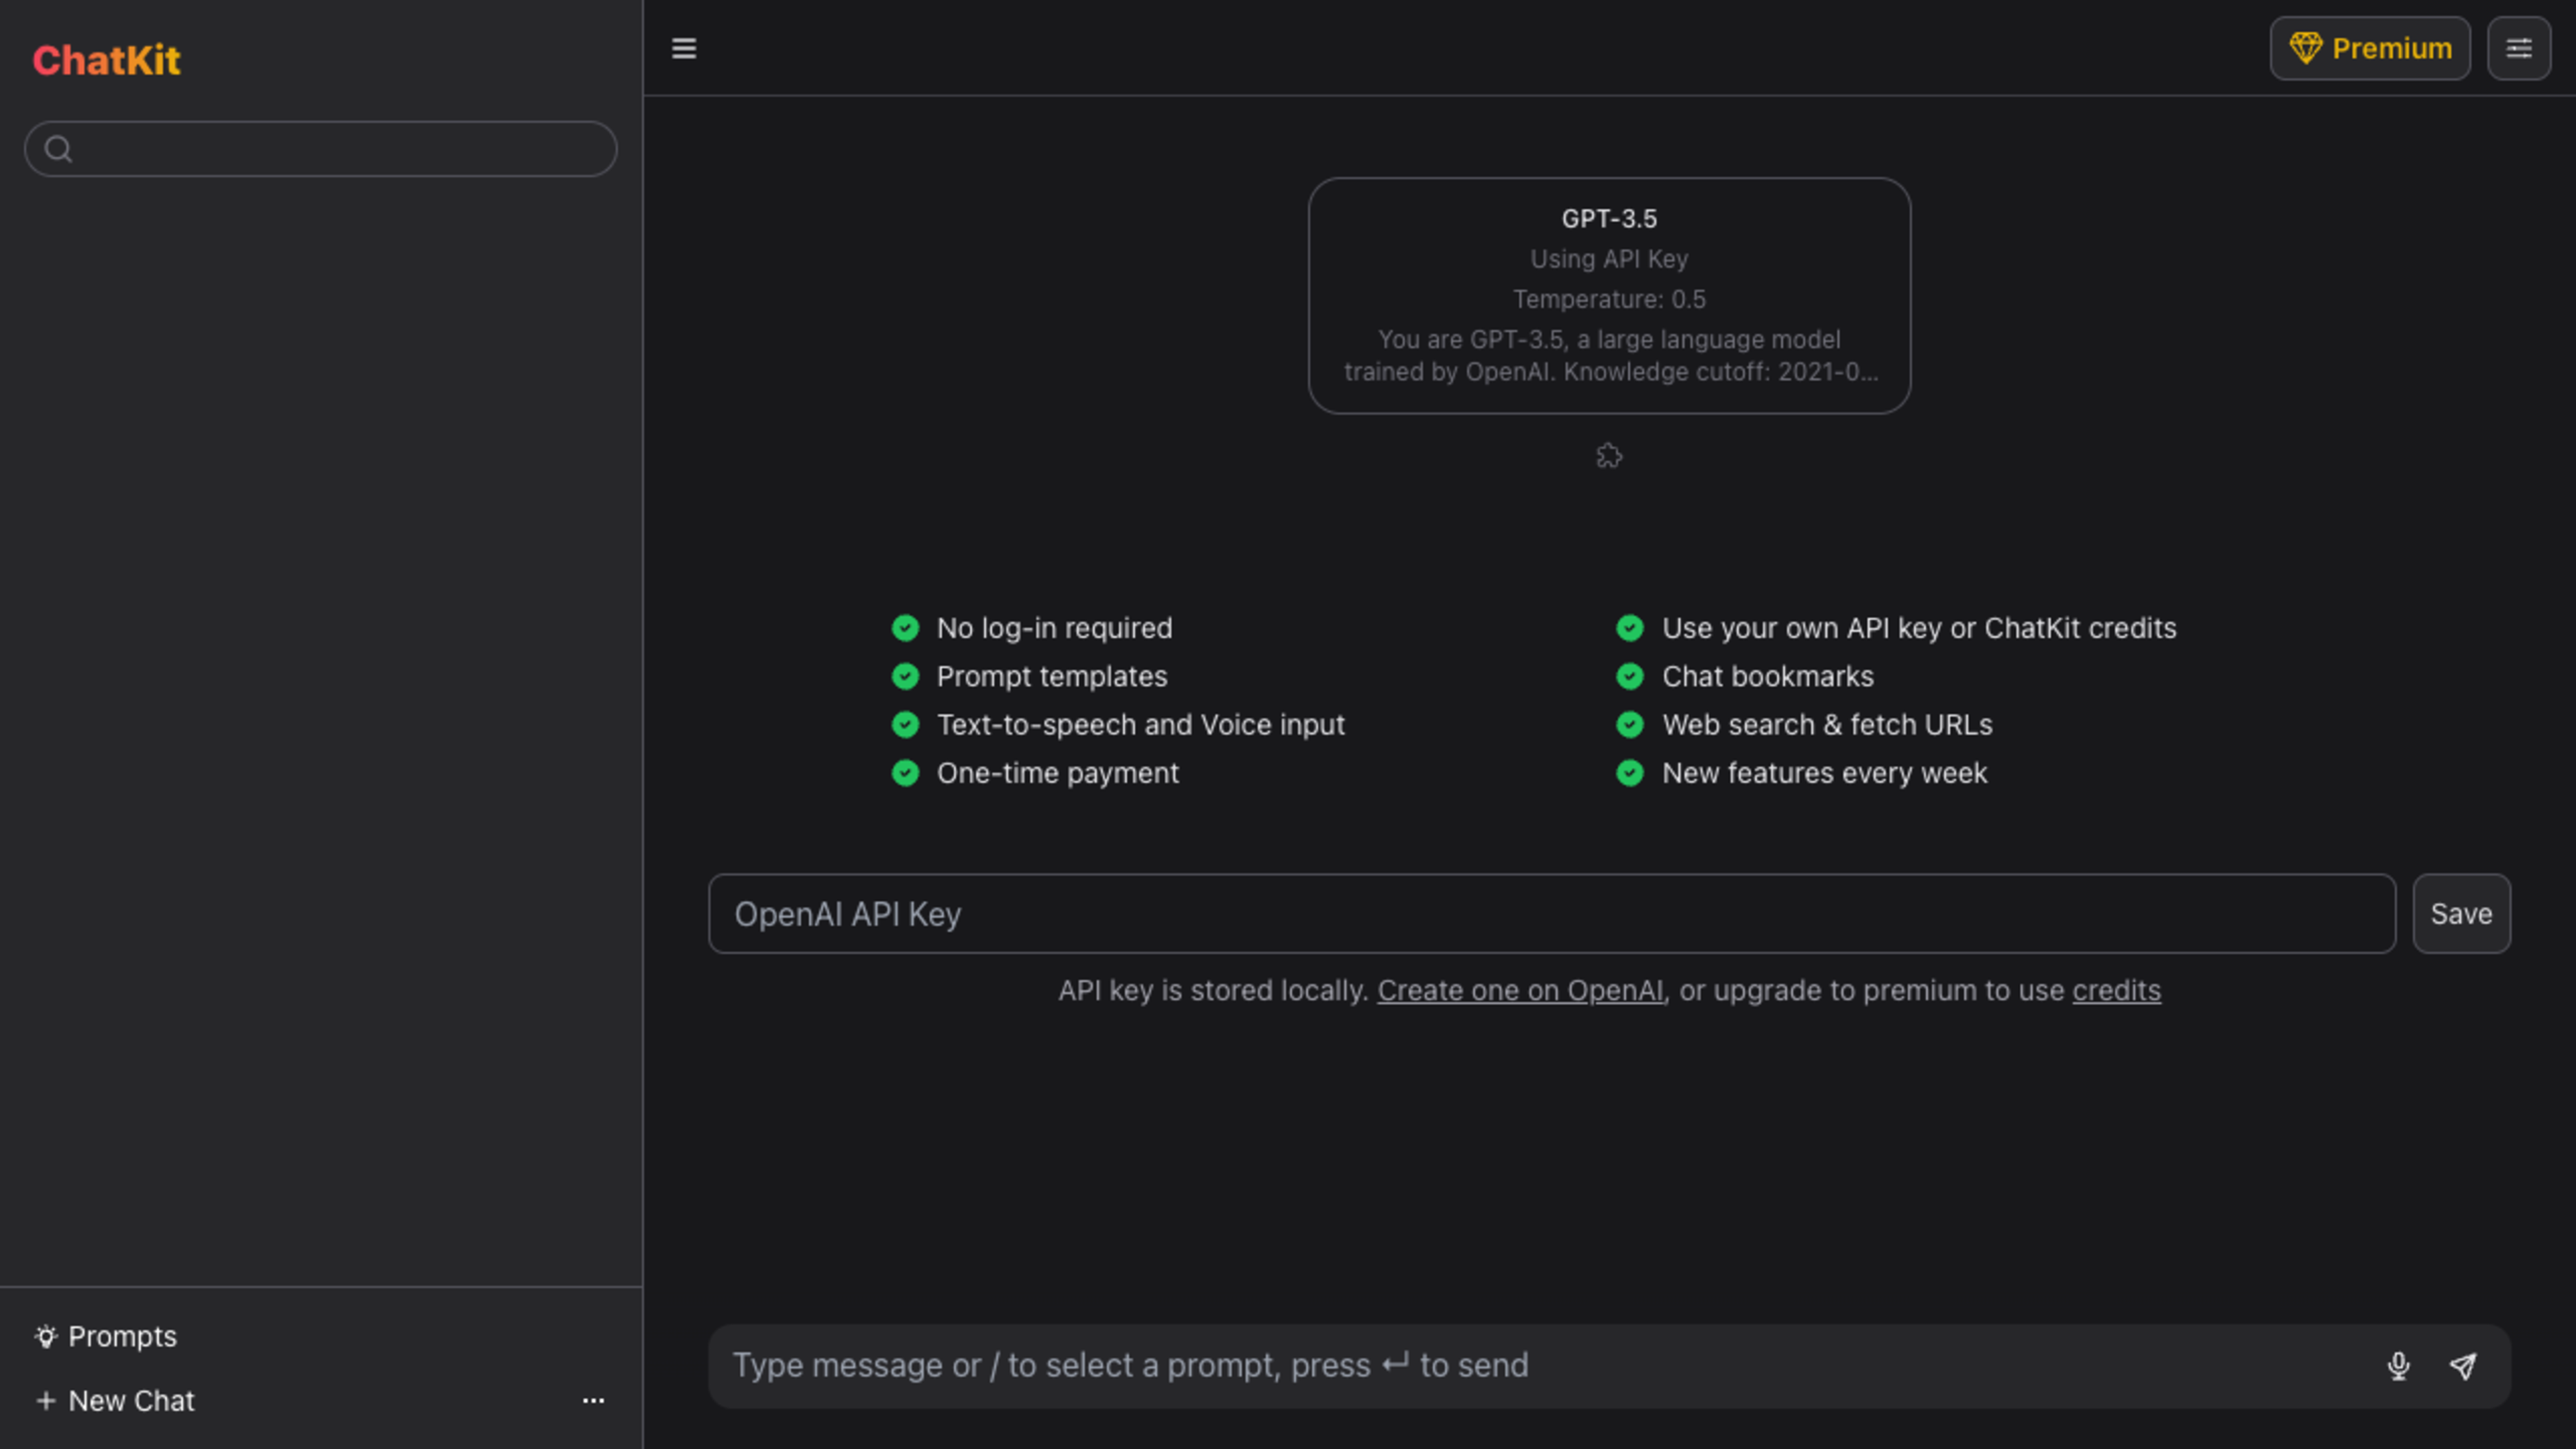2576x1449 pixels.
Task: Save the OpenAI API key
Action: (2461, 914)
